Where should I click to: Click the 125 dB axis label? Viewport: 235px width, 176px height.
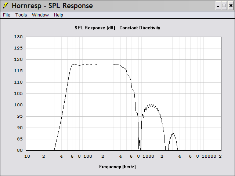tap(18, 48)
